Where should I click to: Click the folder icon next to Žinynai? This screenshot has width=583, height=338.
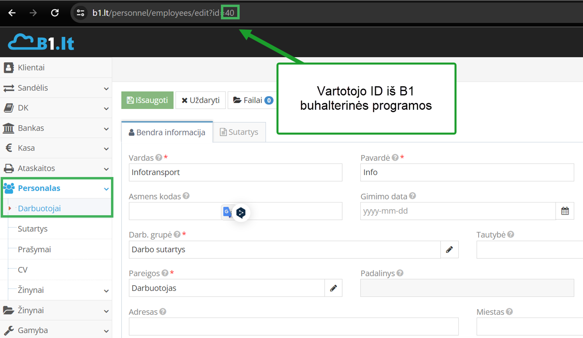pos(9,310)
